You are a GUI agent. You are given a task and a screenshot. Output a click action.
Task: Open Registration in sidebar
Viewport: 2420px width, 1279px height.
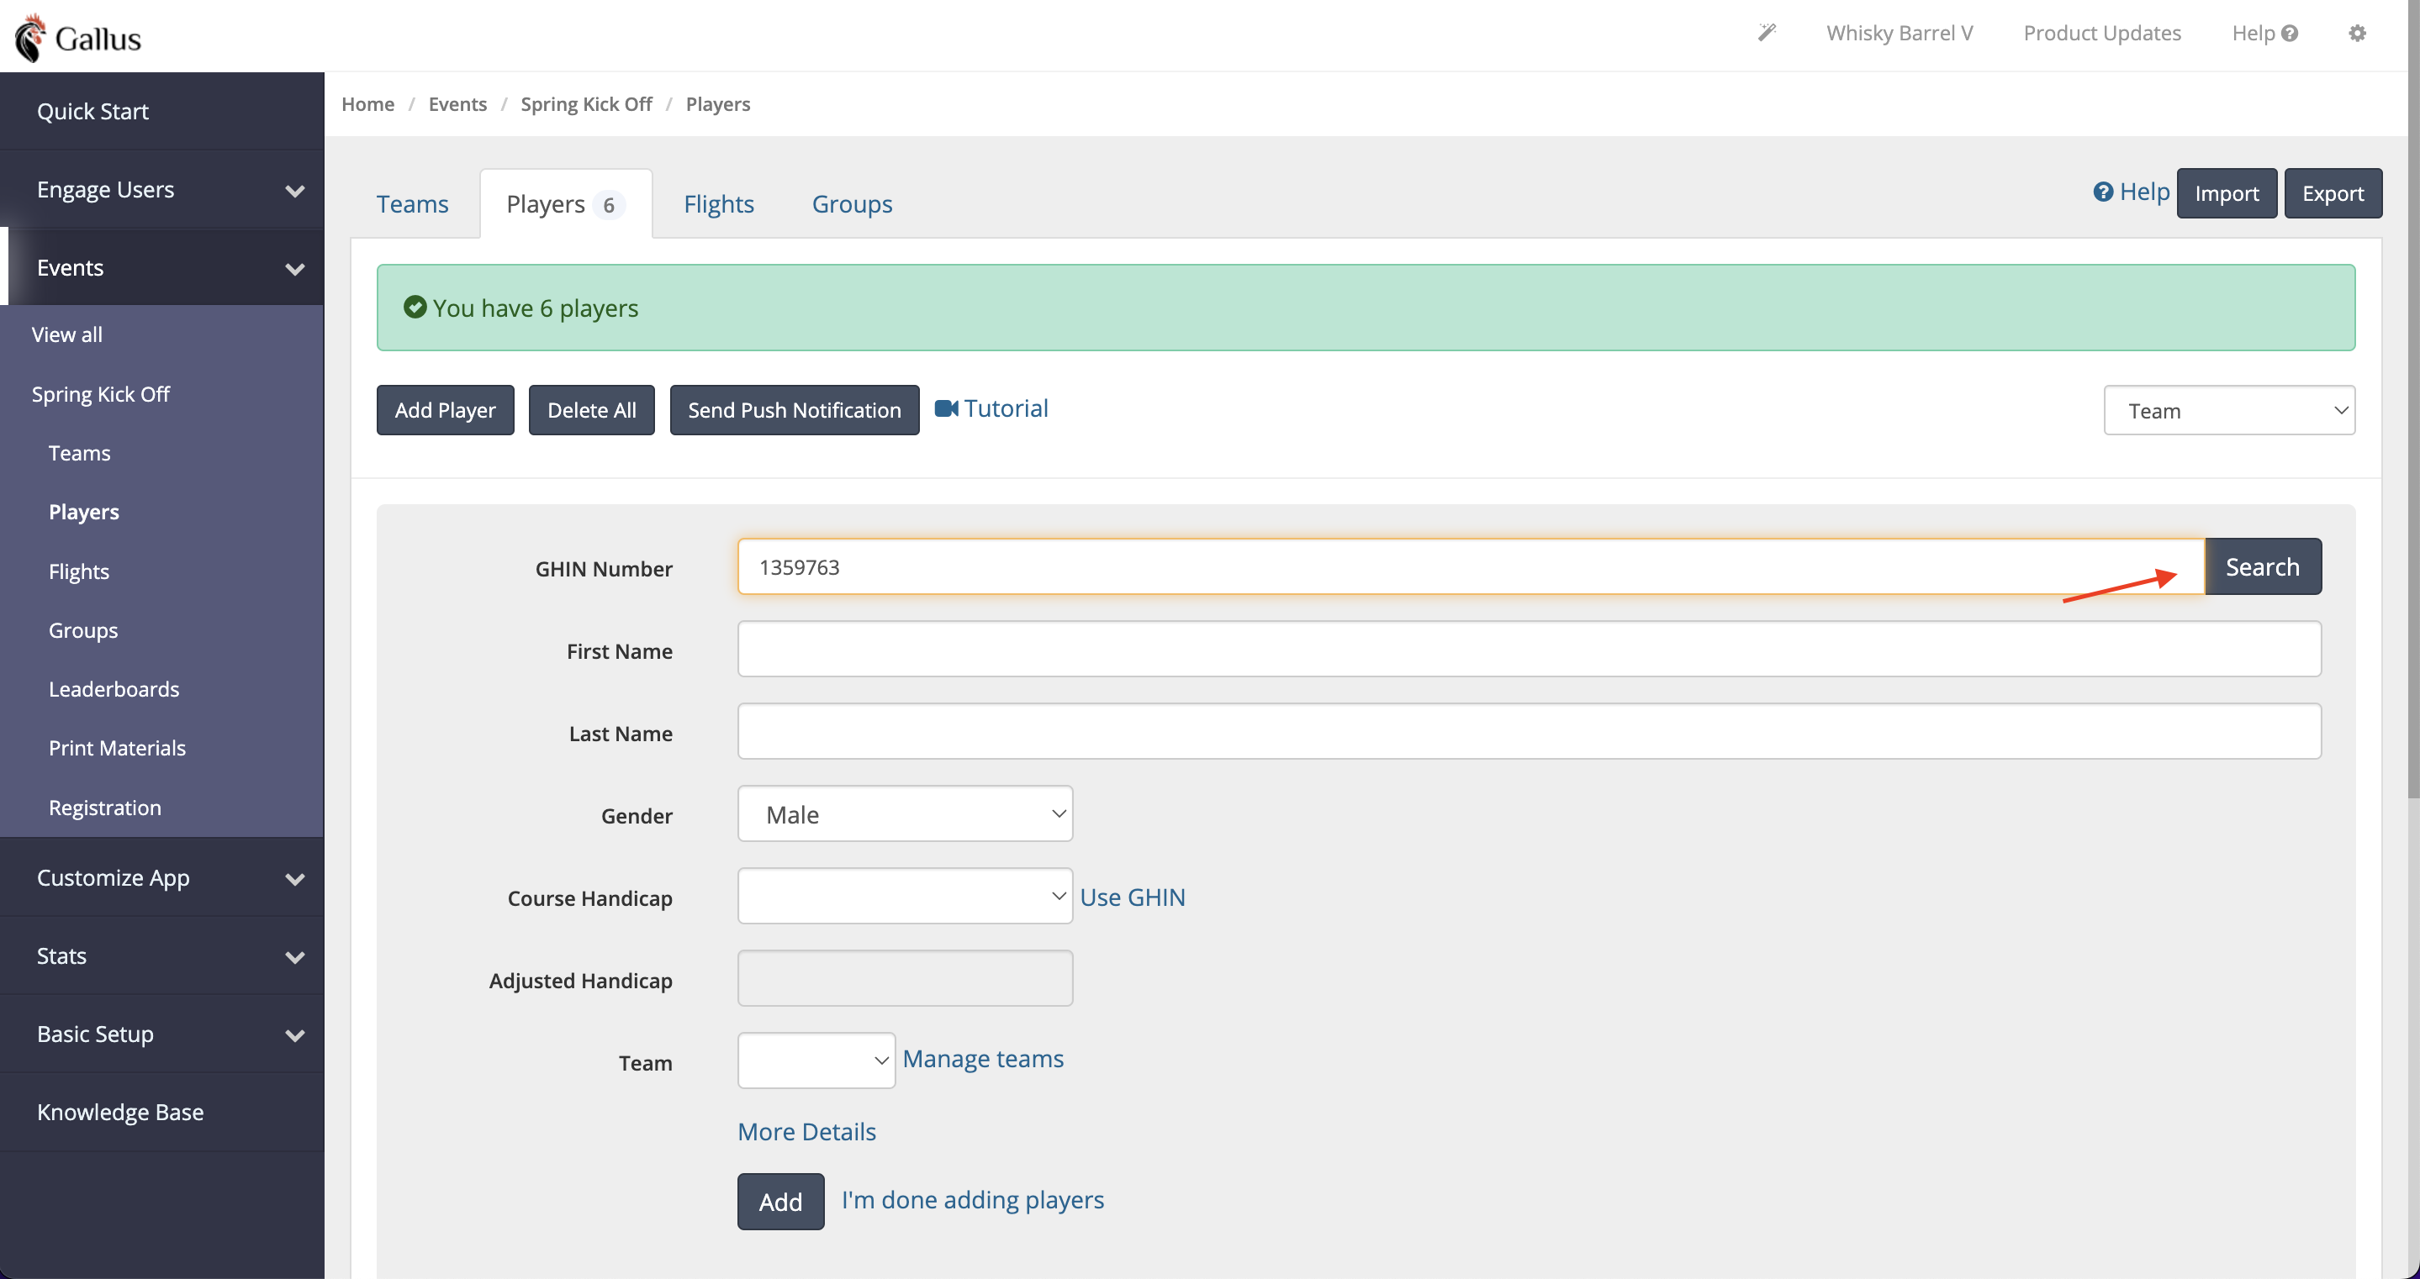[105, 808]
